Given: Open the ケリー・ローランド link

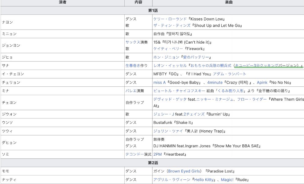Looking at the screenshot, I should pyautogui.click(x=170, y=19).
